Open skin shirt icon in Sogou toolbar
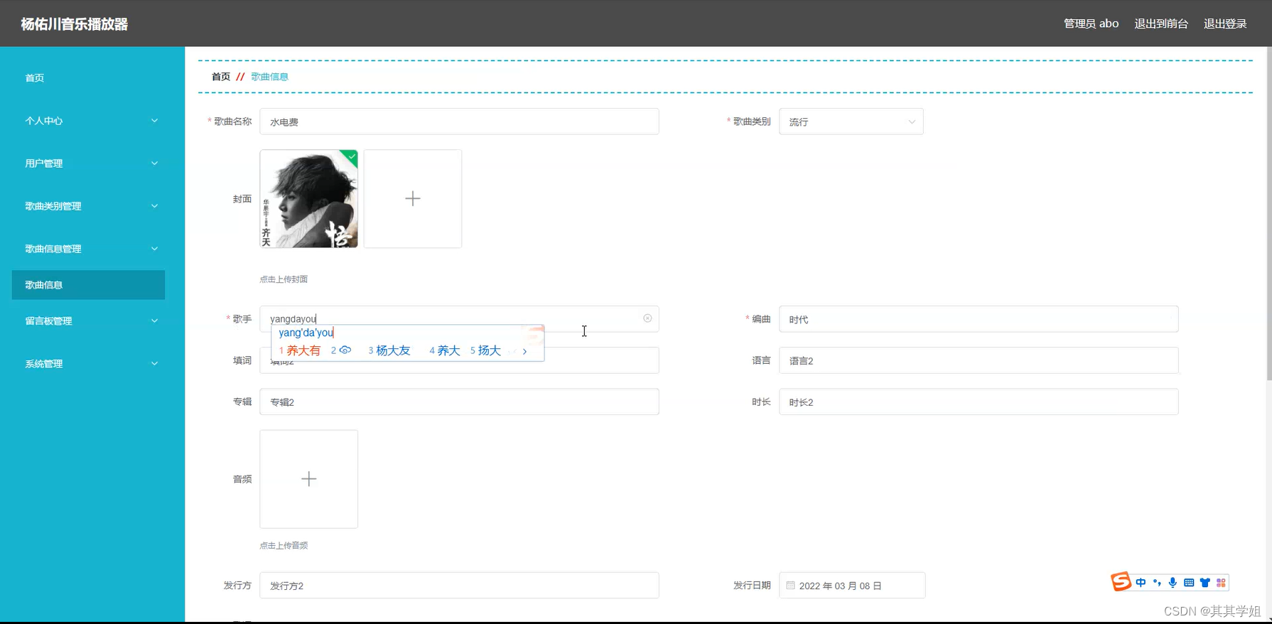 tap(1205, 583)
